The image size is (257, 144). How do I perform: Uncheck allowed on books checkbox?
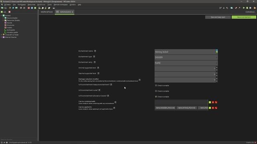click(156, 97)
